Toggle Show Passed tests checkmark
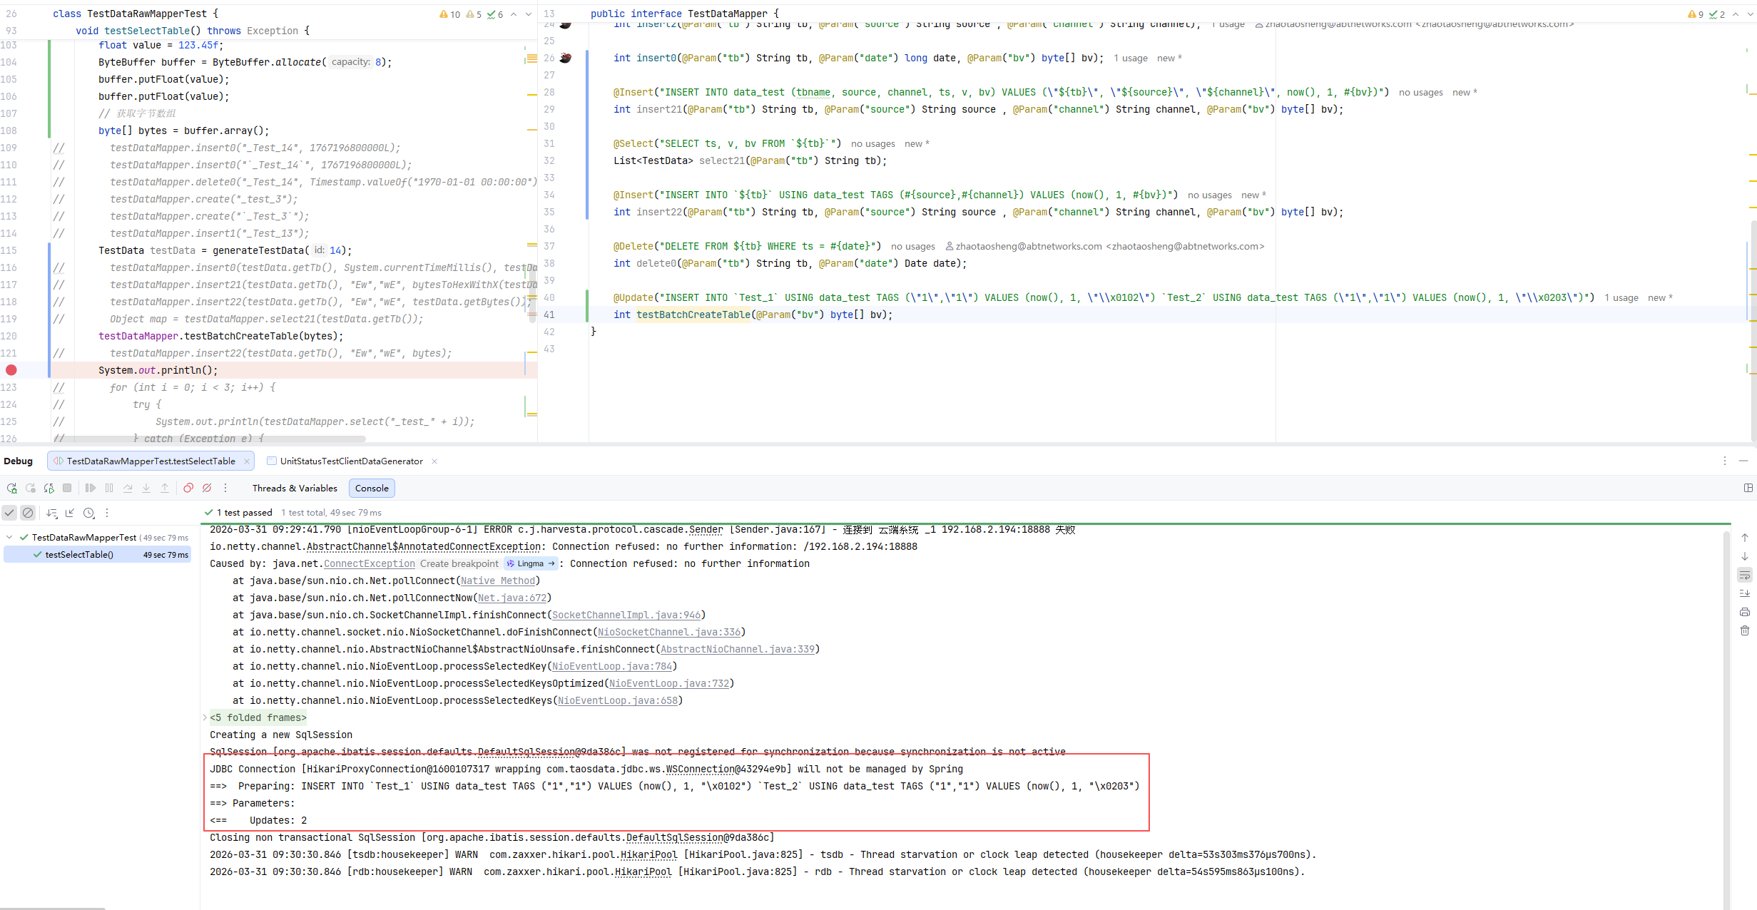1757x910 pixels. click(9, 513)
